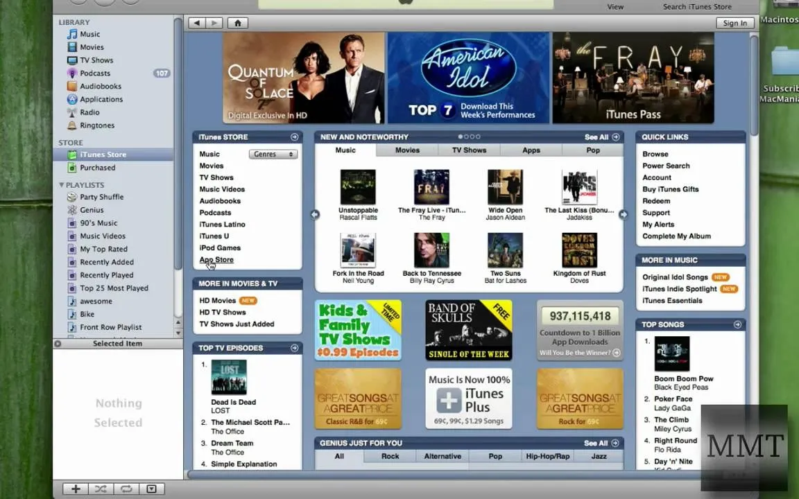This screenshot has width=799, height=499.
Task: Click the Redeem quick link
Action: point(656,201)
